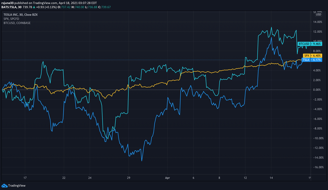Viewport: 328px width, 190px height.
Task: Click the 17 date label on time axis
Action: [25, 178]
